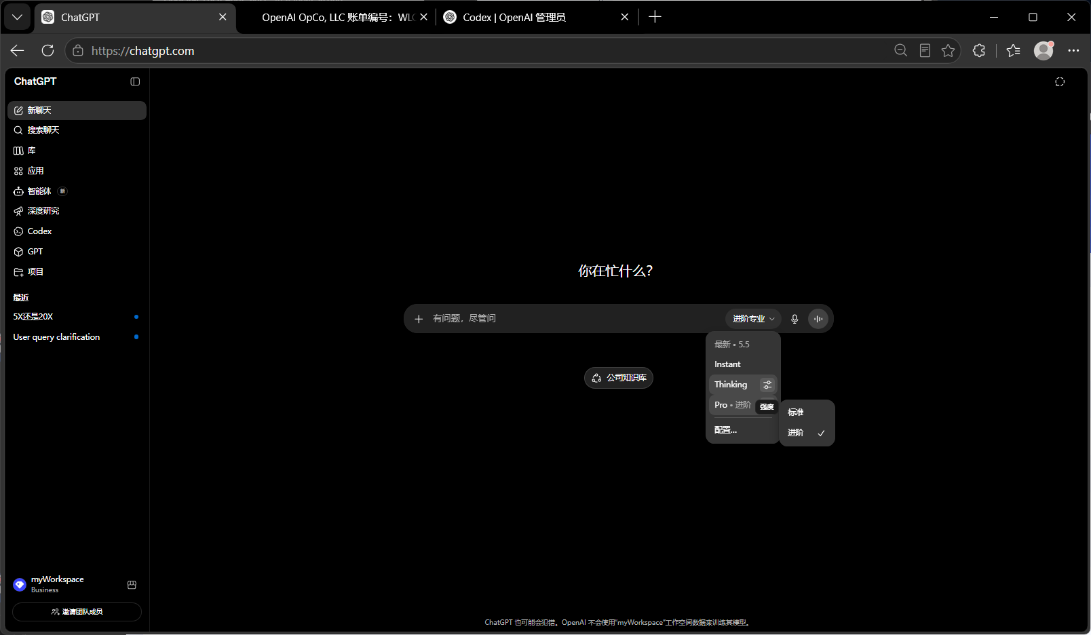1091x635 pixels.
Task: Refresh the chatgpt.com page
Action: (47, 51)
